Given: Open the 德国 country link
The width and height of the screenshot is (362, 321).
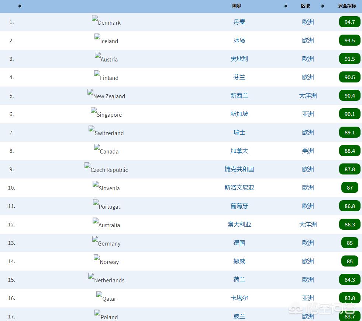Looking at the screenshot, I should pos(239,243).
